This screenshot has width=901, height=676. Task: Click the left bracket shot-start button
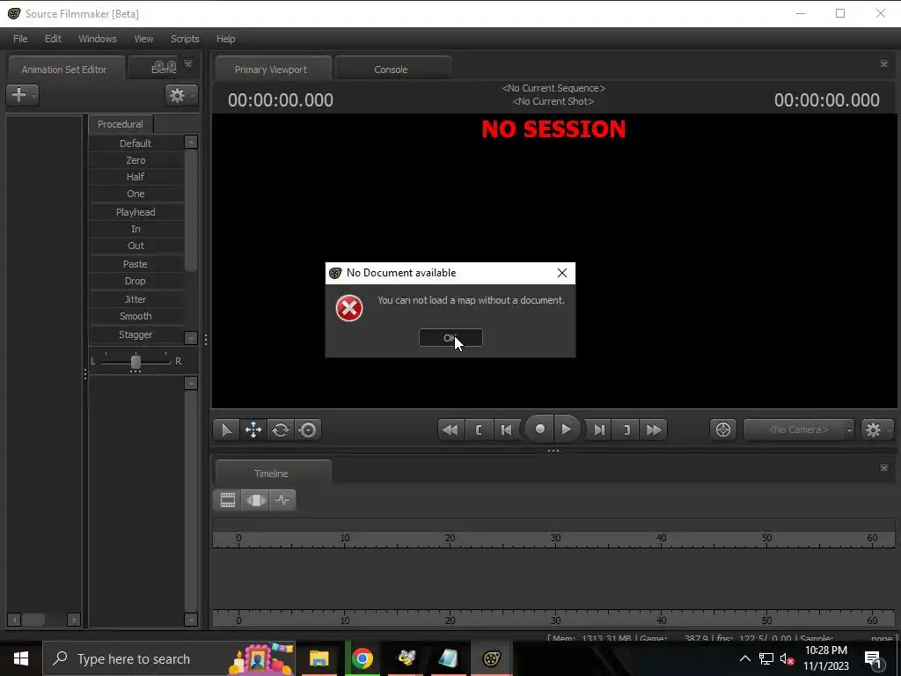click(479, 430)
